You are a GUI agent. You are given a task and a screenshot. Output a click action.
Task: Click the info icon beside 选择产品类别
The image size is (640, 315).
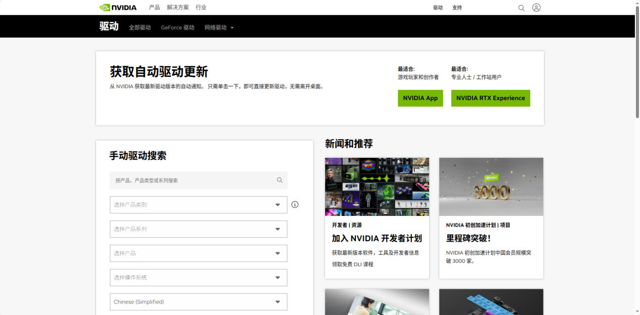coord(295,204)
